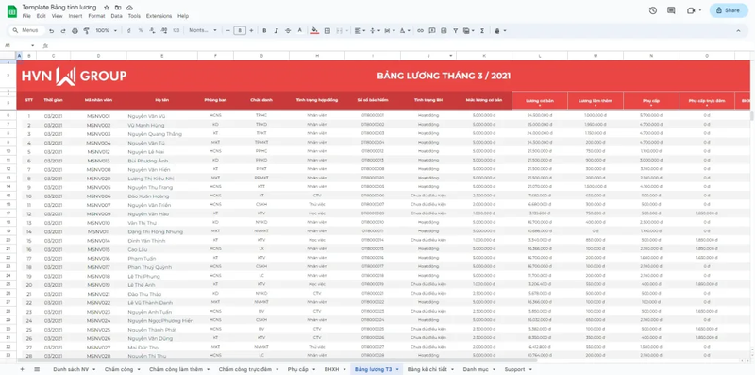The width and height of the screenshot is (755, 375).
Task: Click the functions sigma icon
Action: tap(482, 31)
